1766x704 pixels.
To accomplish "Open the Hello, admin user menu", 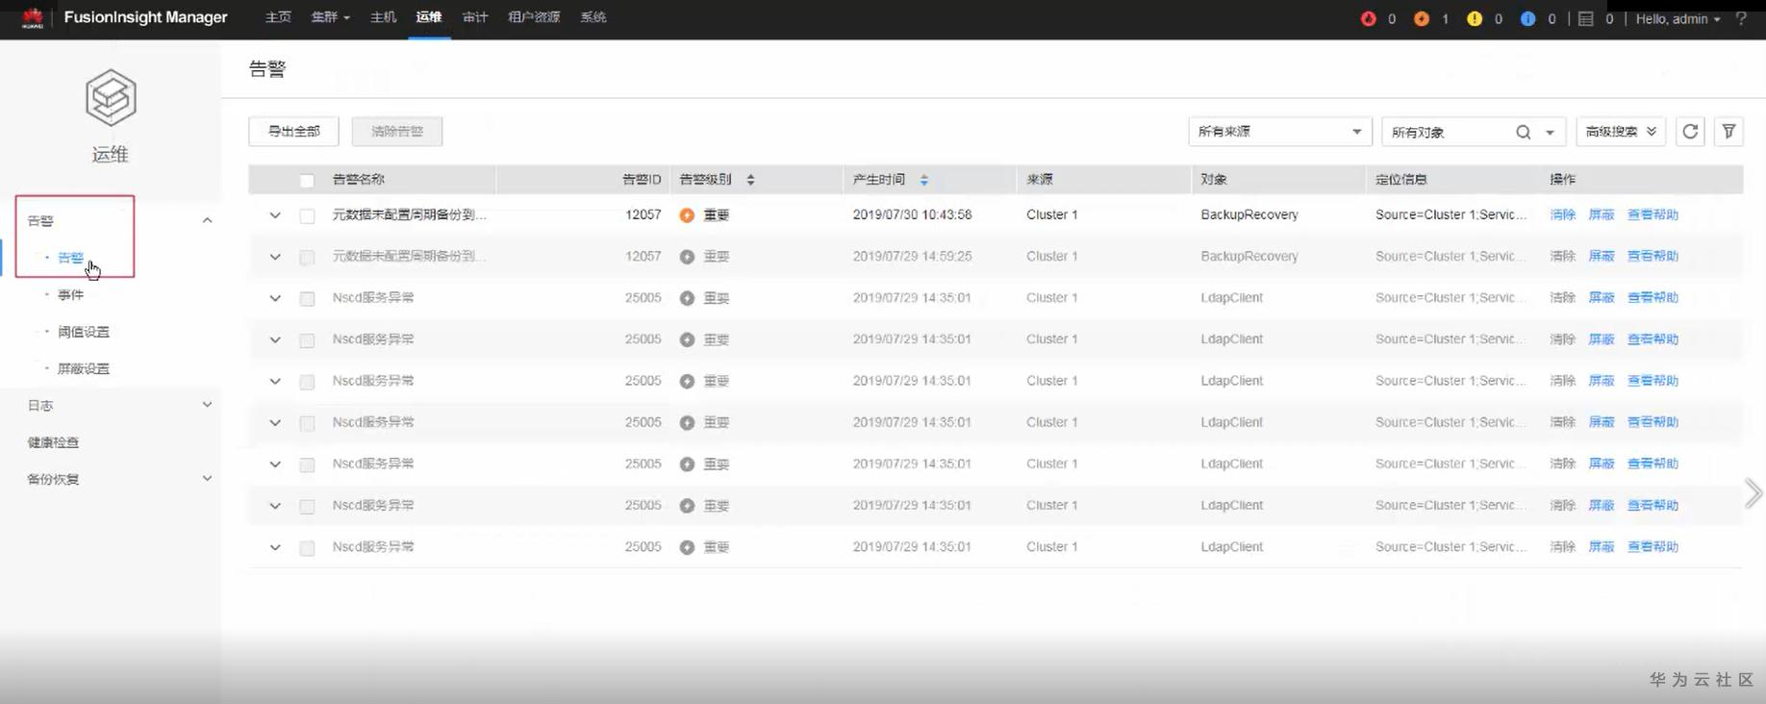I will (1678, 18).
